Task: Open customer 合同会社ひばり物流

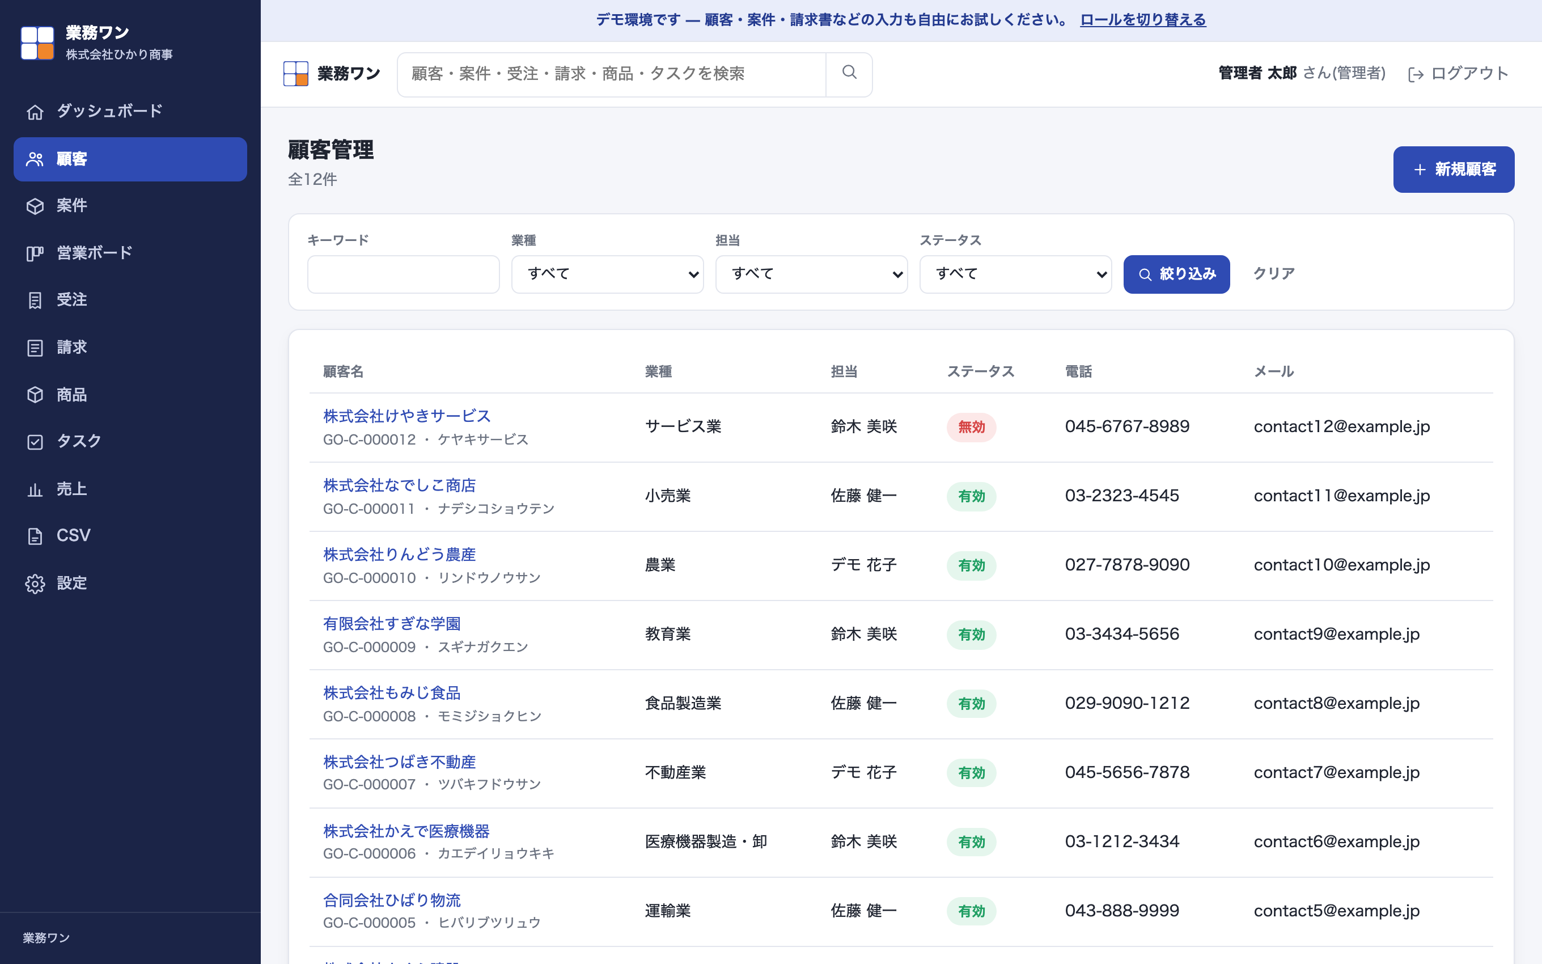Action: click(x=392, y=901)
